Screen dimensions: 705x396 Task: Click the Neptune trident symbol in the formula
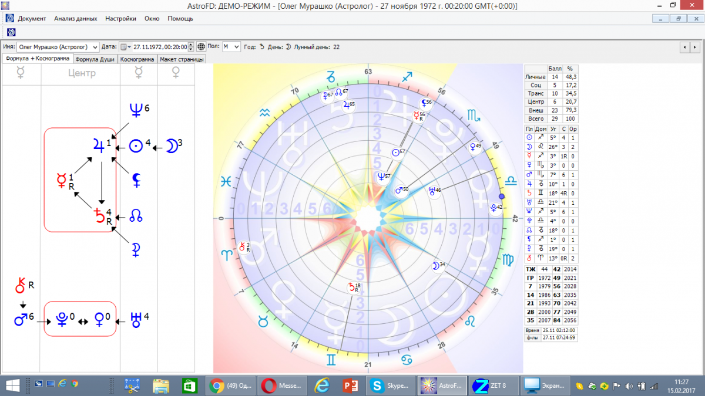(135, 109)
